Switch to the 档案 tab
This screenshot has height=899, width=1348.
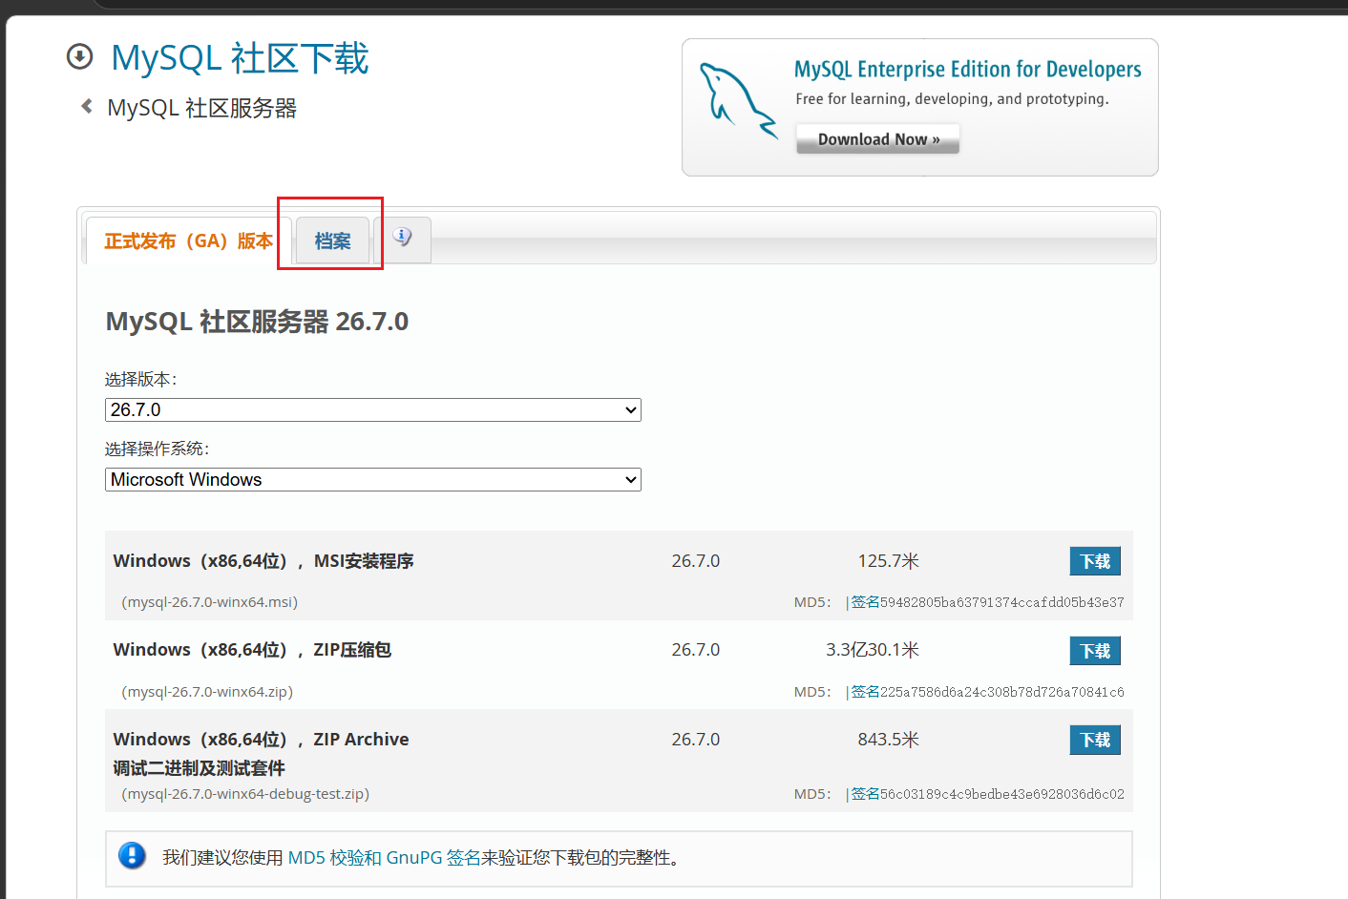[x=332, y=241]
